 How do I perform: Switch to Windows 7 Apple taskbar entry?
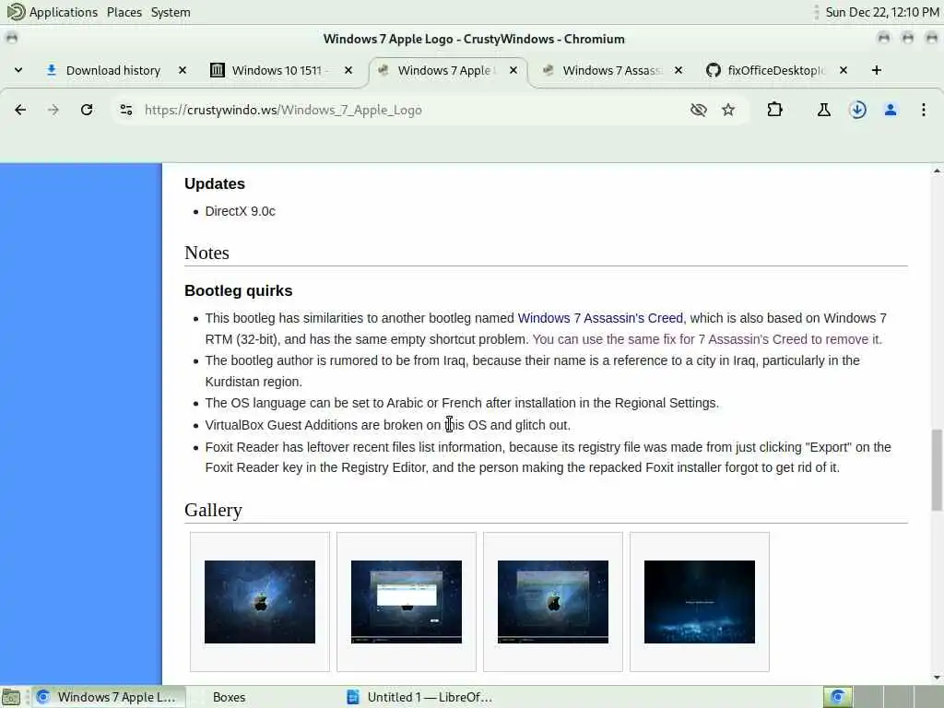[x=107, y=697]
